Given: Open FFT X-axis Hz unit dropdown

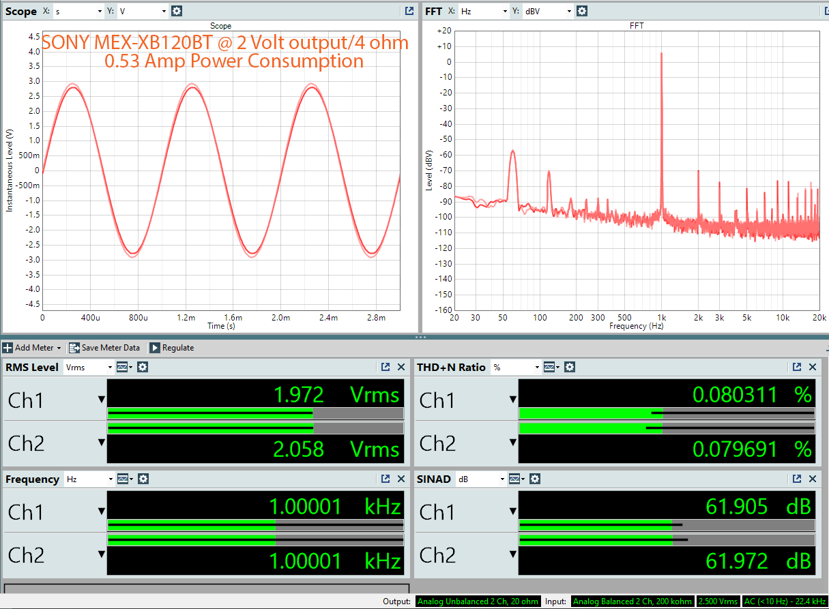Looking at the screenshot, I should pos(484,11).
